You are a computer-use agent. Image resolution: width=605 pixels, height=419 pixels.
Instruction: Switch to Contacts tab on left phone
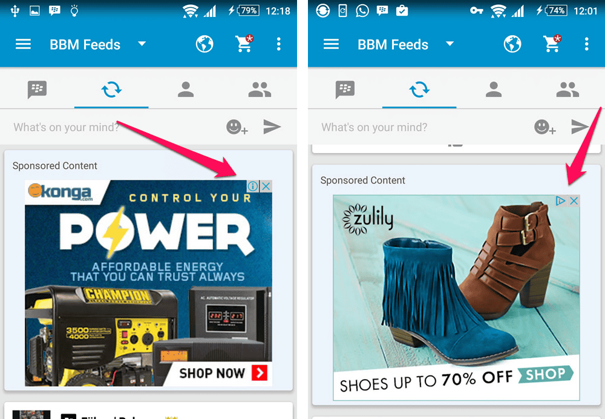click(186, 89)
